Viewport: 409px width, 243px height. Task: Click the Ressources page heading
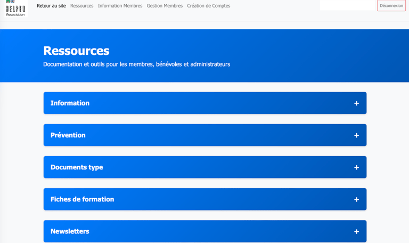coord(76,51)
